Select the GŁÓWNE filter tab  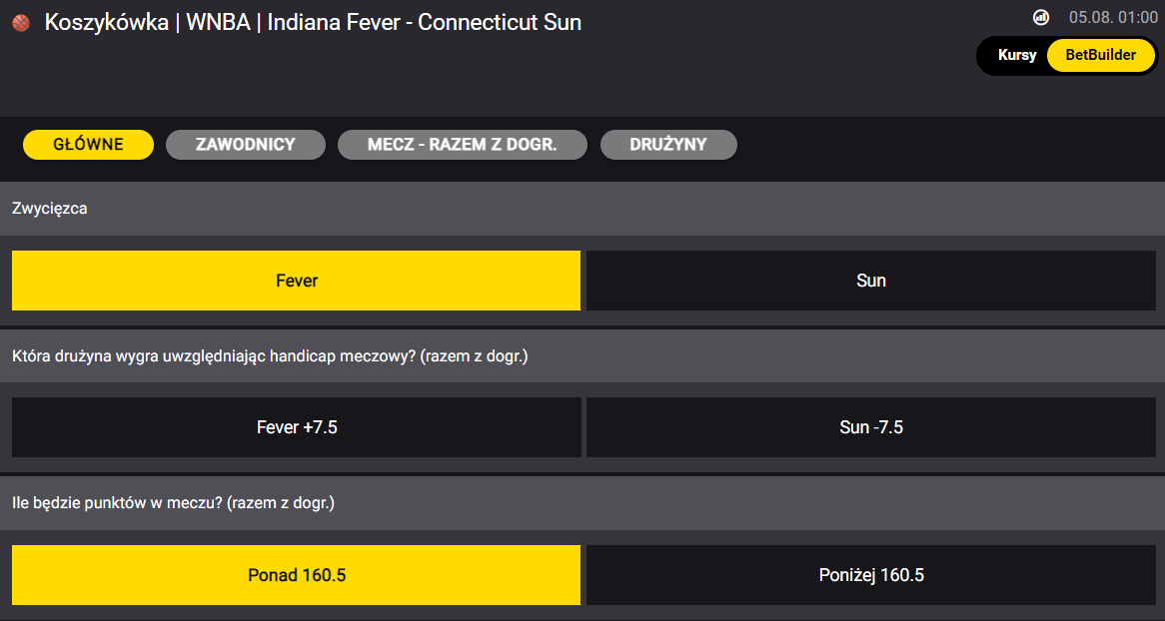(87, 144)
